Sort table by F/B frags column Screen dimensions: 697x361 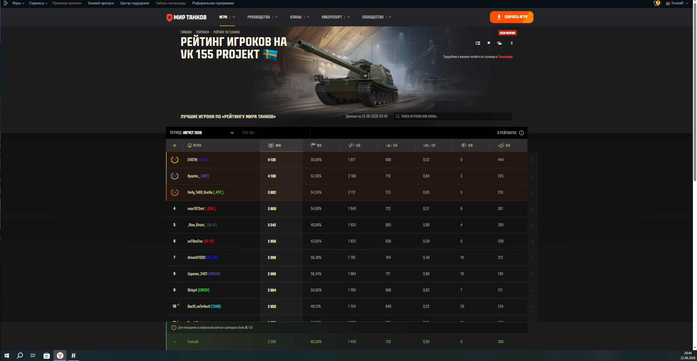pos(433,145)
